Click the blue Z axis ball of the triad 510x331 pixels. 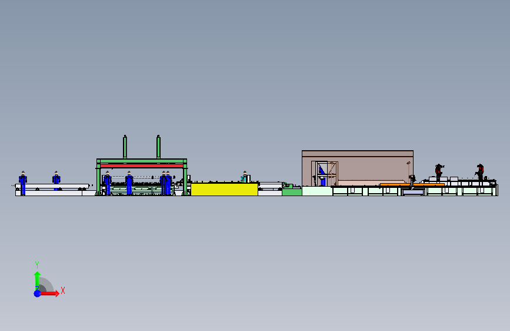click(x=38, y=293)
